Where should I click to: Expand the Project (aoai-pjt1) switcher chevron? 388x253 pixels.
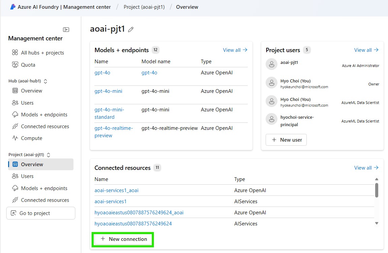49,155
